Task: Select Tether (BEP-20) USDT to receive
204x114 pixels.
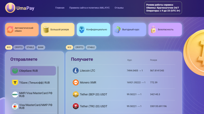Action: coord(123,94)
